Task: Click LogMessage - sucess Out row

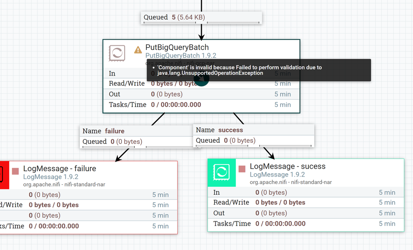Action: coord(306,213)
